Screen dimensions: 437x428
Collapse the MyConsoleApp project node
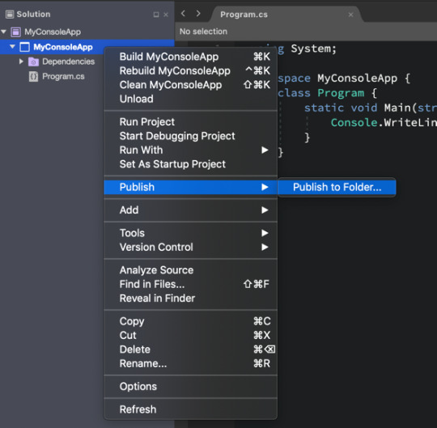pos(12,47)
